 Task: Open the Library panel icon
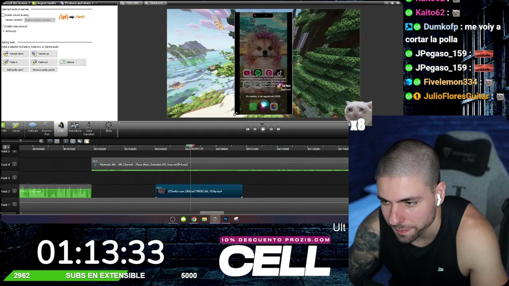(16, 127)
